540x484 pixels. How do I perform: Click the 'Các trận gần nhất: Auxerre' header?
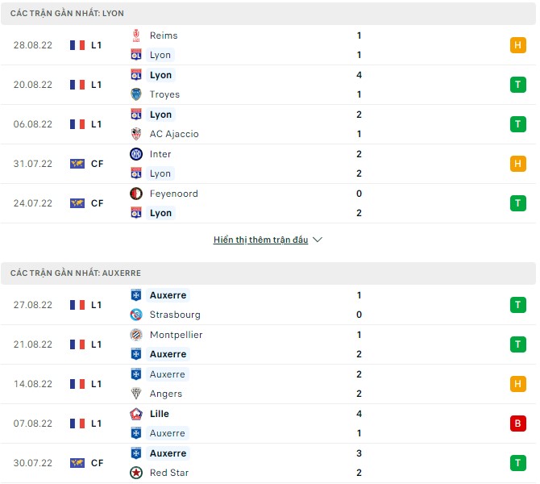pyautogui.click(x=76, y=273)
